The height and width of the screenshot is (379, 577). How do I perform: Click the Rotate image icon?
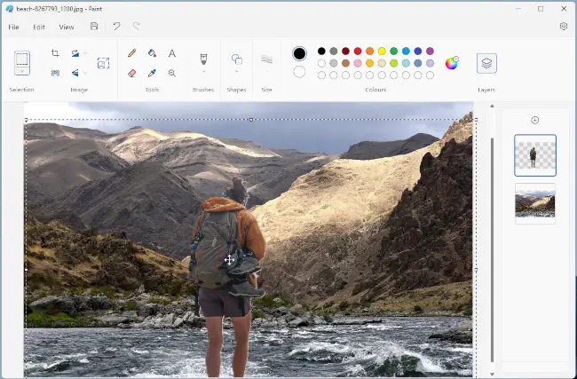[x=75, y=53]
